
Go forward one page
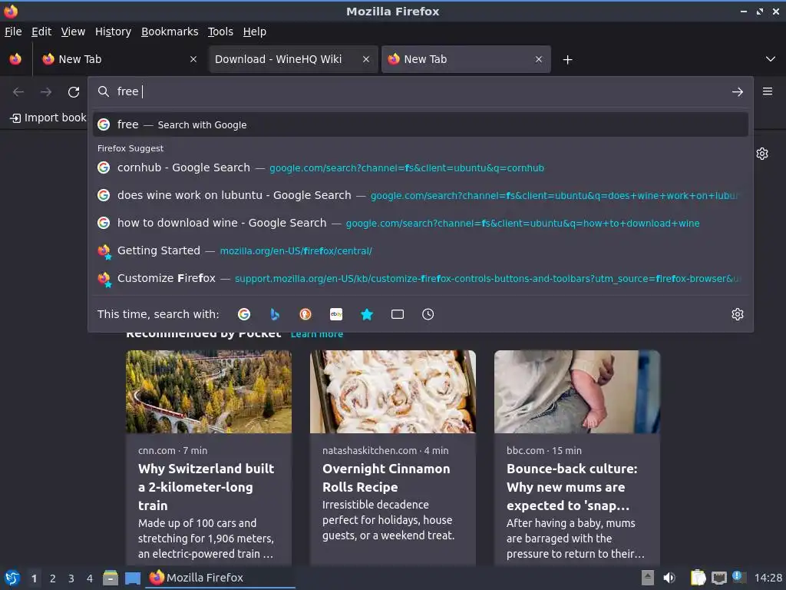coord(46,92)
